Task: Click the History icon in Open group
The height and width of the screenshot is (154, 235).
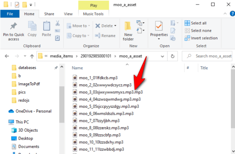Action: point(173,38)
